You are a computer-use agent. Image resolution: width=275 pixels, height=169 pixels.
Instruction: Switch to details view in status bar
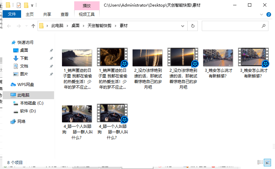[260, 162]
